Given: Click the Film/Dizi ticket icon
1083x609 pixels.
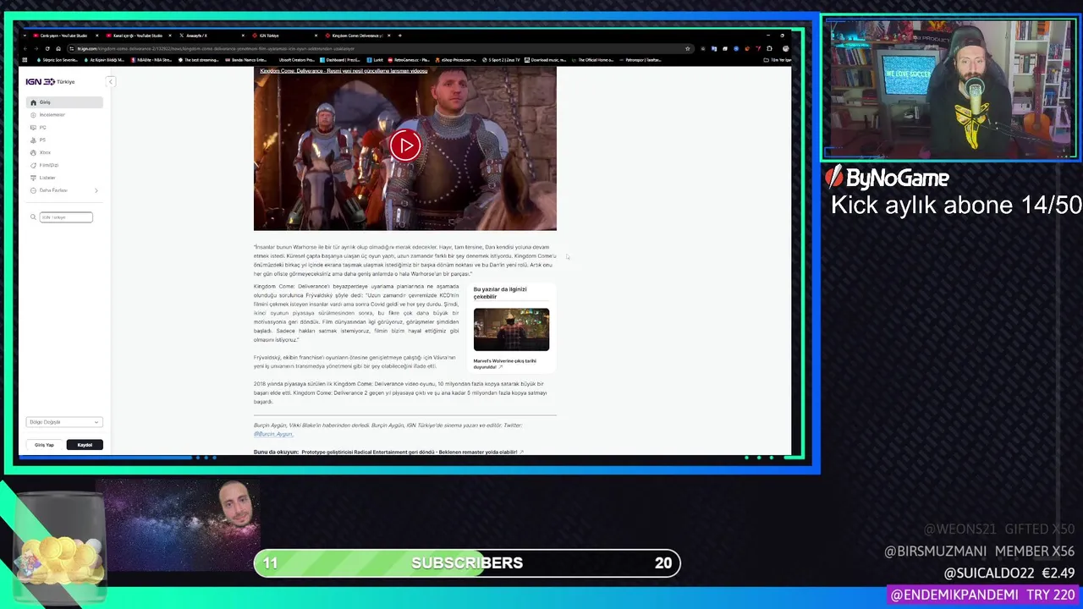Looking at the screenshot, I should pyautogui.click(x=33, y=165).
